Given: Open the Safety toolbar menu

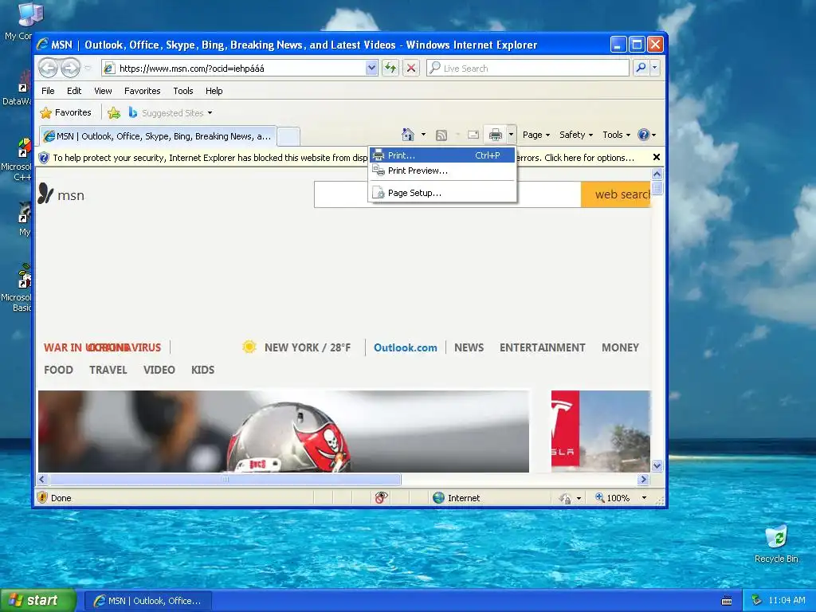Looking at the screenshot, I should click(x=575, y=135).
